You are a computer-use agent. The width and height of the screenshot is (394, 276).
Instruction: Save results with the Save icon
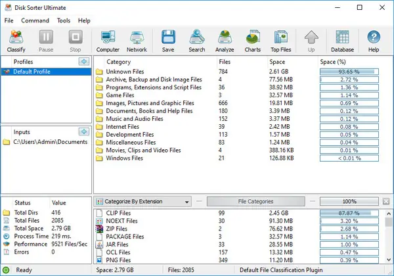point(168,41)
